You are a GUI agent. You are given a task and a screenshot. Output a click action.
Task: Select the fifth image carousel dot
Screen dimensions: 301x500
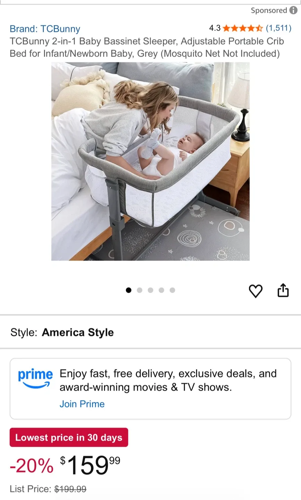click(172, 290)
